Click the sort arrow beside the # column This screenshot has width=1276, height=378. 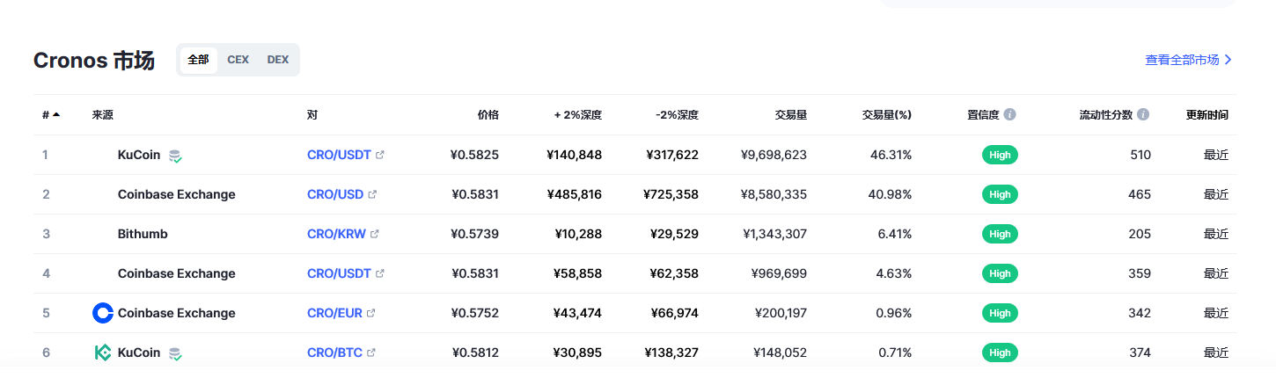tap(56, 114)
